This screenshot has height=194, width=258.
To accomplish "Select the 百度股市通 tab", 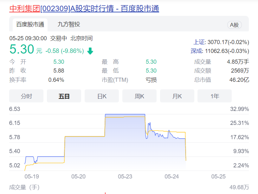I will tap(30, 24).
